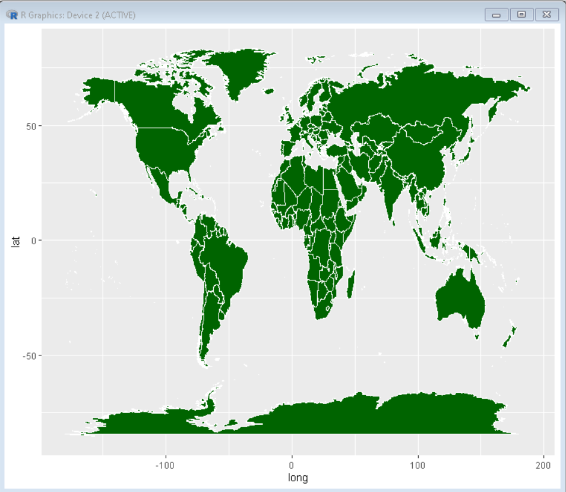566x492 pixels.
Task: Click the x-axis label '200'
Action: point(543,465)
